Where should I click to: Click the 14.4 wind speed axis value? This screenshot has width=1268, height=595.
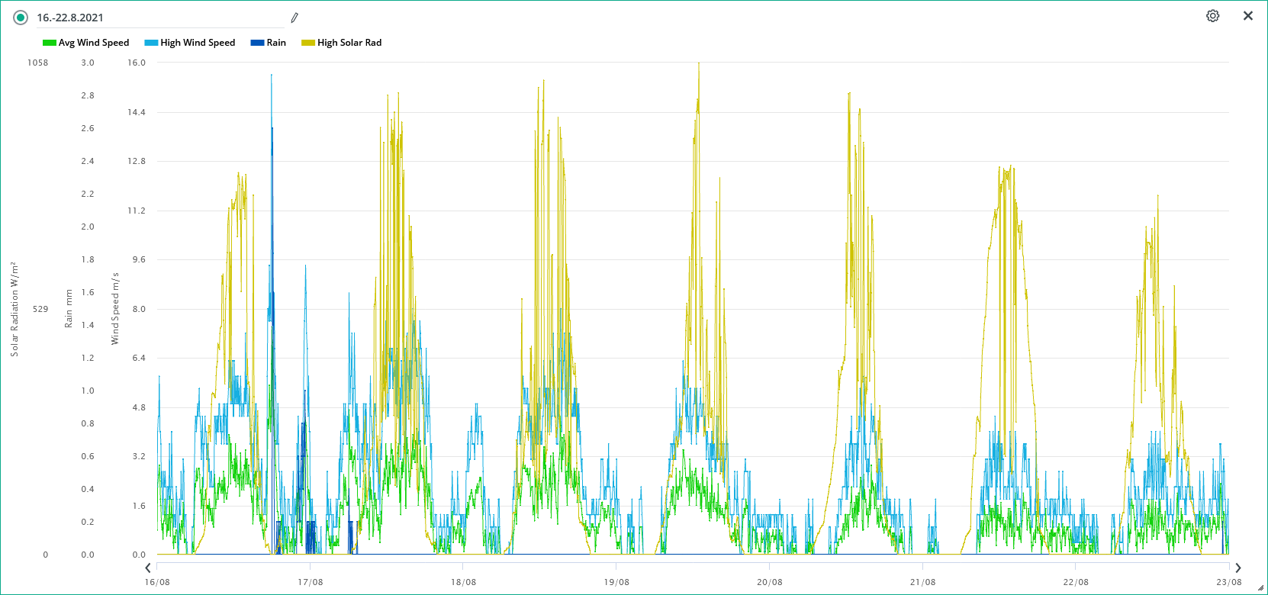point(137,112)
